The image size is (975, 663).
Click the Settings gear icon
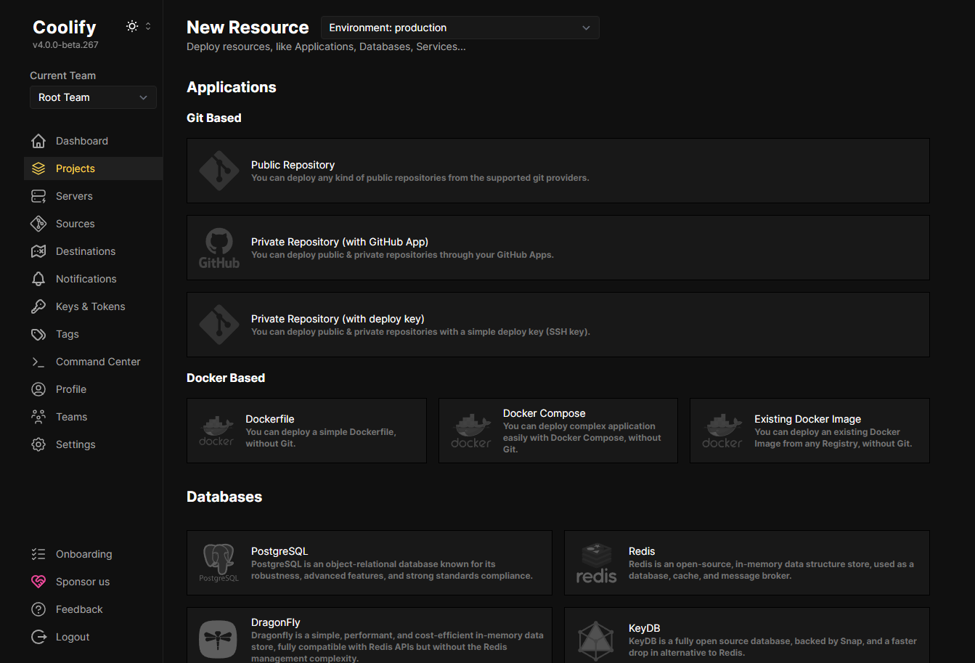(x=38, y=444)
